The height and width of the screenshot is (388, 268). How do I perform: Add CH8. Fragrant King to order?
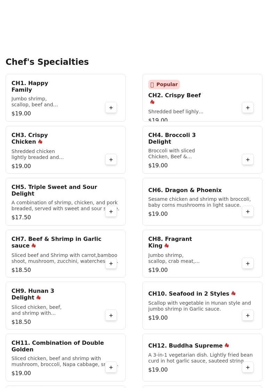[248, 264]
